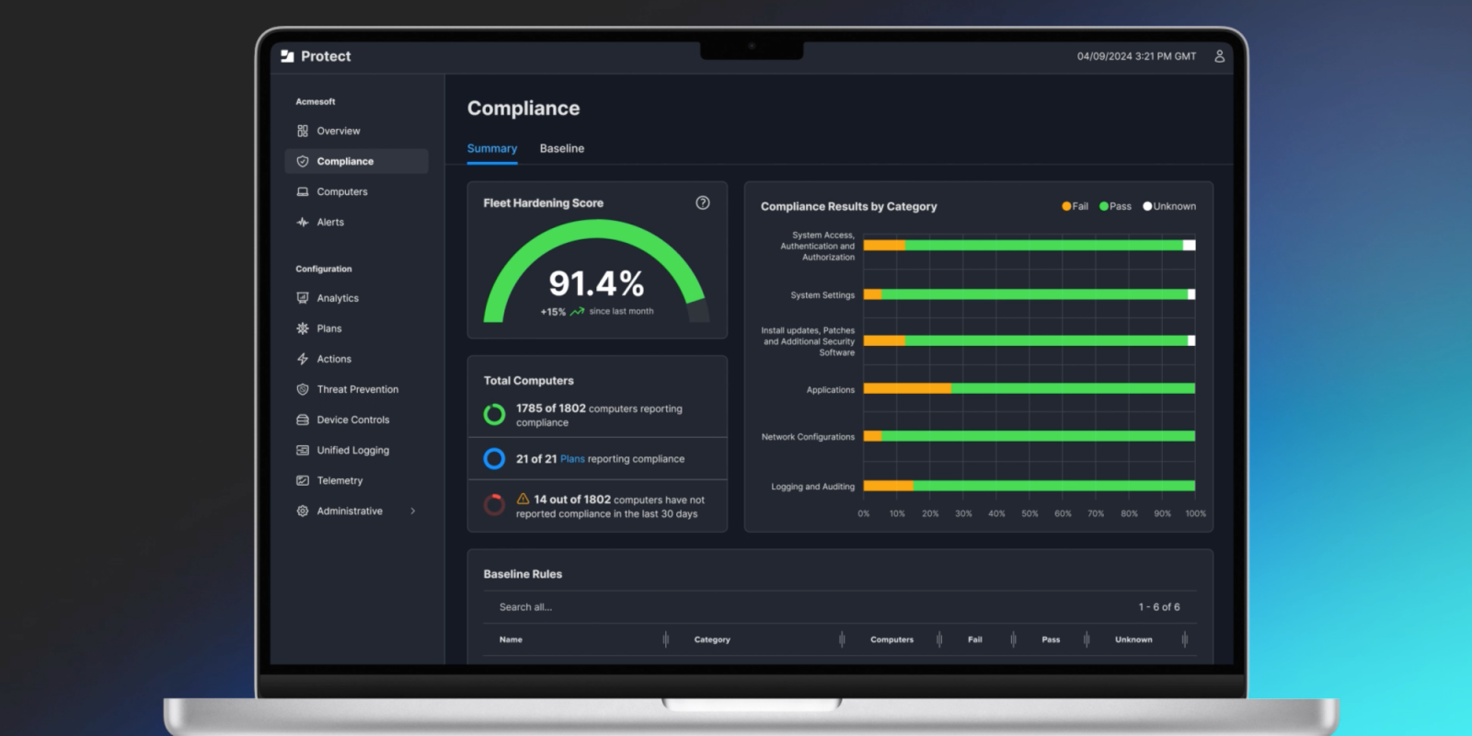Image resolution: width=1472 pixels, height=736 pixels.
Task: Toggle the Pass legend series
Action: [x=1115, y=206]
